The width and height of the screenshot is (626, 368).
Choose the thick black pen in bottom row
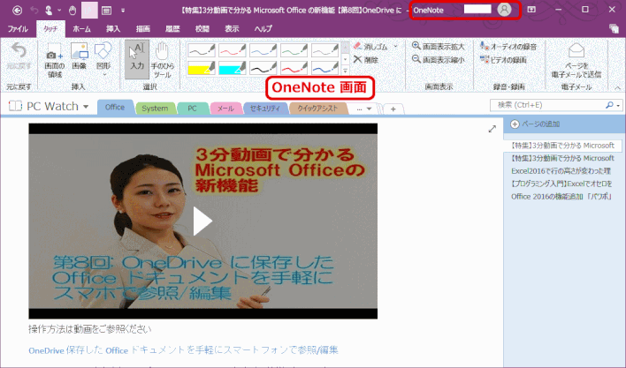pyautogui.click(x=263, y=68)
